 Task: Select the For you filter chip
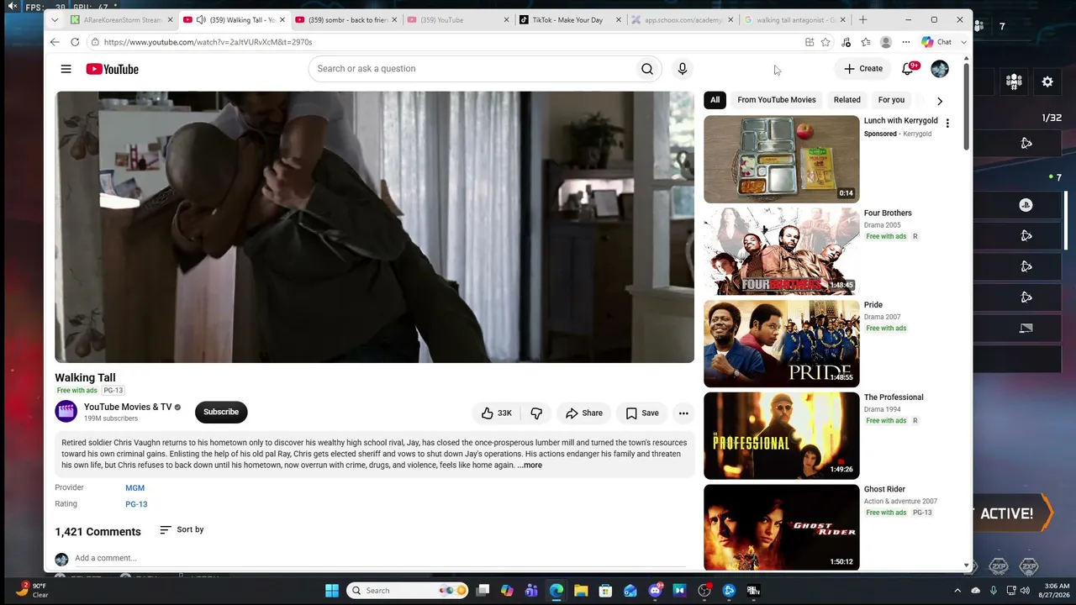coord(891,100)
